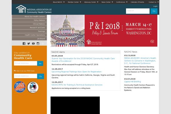This screenshot has width=171, height=114.
Task: Open the RSS feed text link
Action: [25, 71]
